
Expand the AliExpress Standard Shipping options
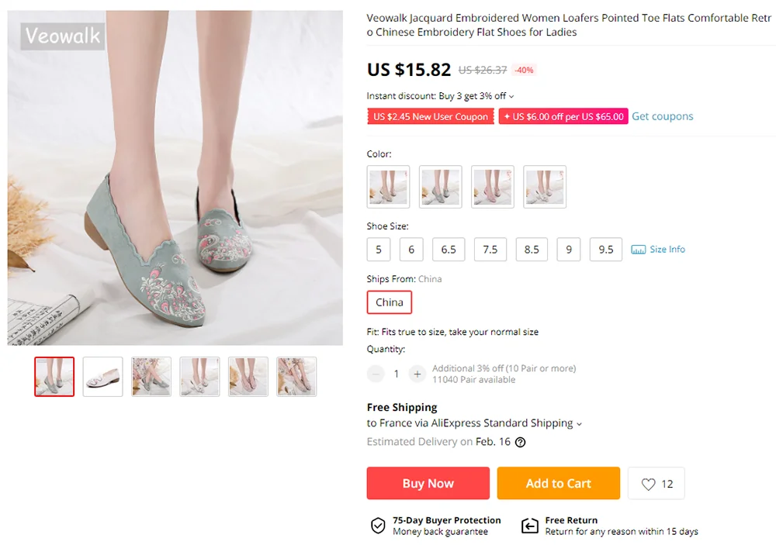(x=579, y=424)
